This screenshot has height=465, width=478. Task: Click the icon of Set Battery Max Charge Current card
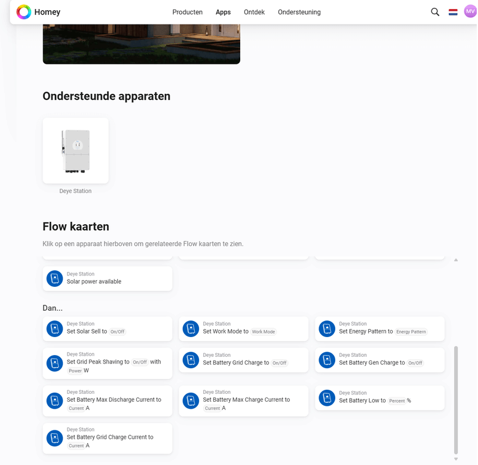click(191, 400)
